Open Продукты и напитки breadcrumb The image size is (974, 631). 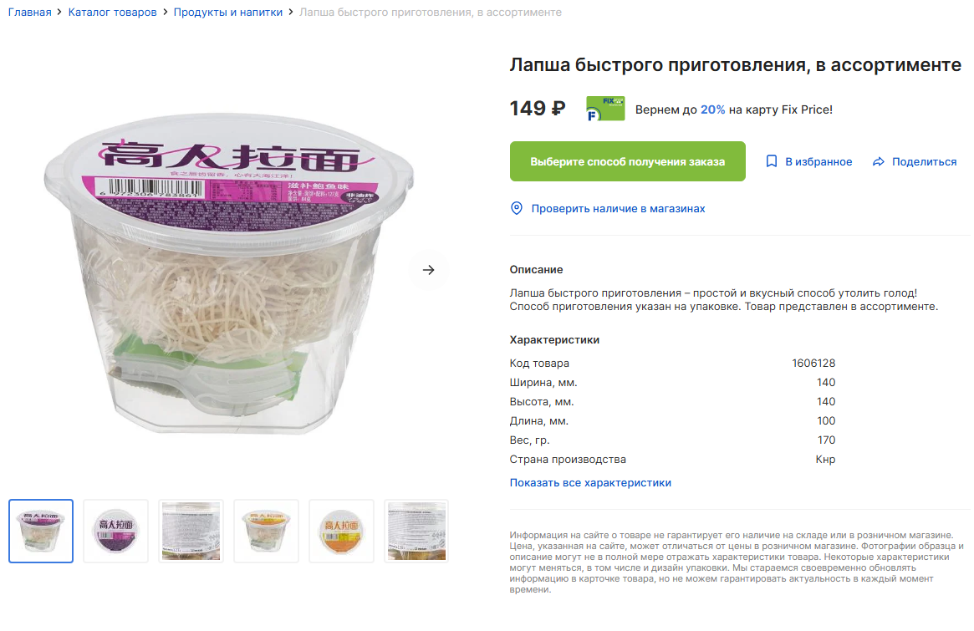click(x=228, y=12)
